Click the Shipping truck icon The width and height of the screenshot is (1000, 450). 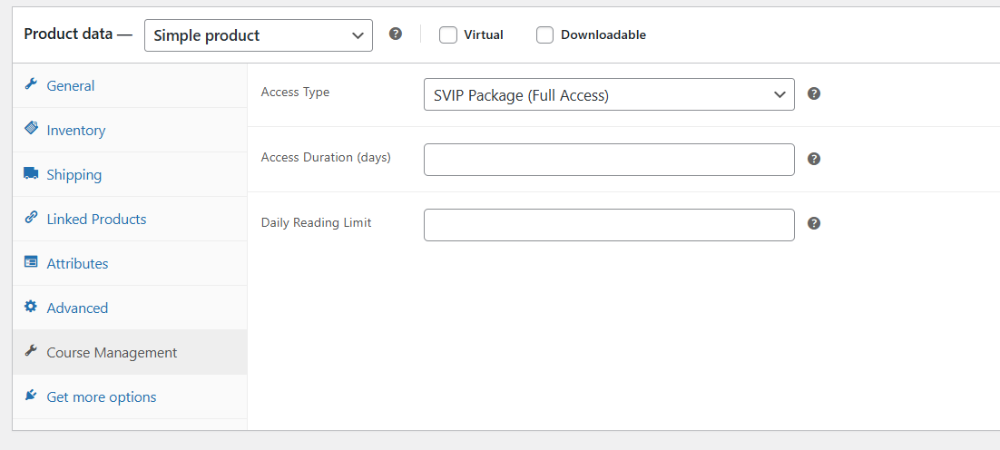click(31, 173)
